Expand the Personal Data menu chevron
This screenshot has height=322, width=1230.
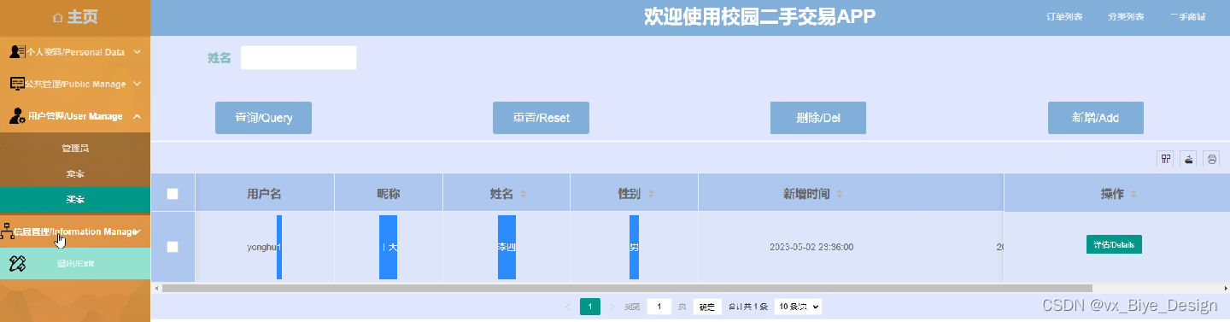click(137, 52)
